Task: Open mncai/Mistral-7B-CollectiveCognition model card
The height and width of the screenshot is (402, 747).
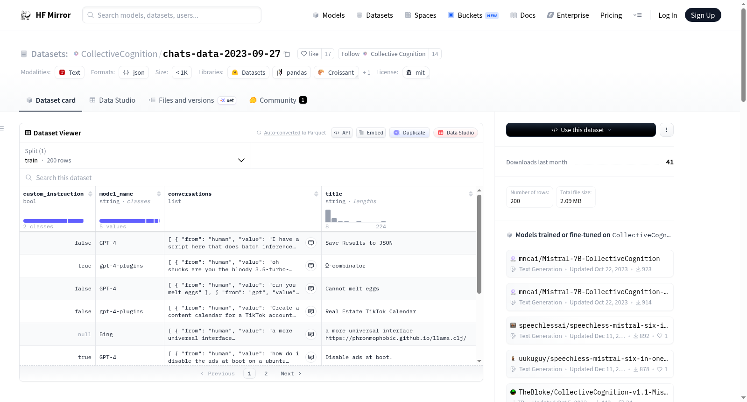Action: pyautogui.click(x=590, y=264)
